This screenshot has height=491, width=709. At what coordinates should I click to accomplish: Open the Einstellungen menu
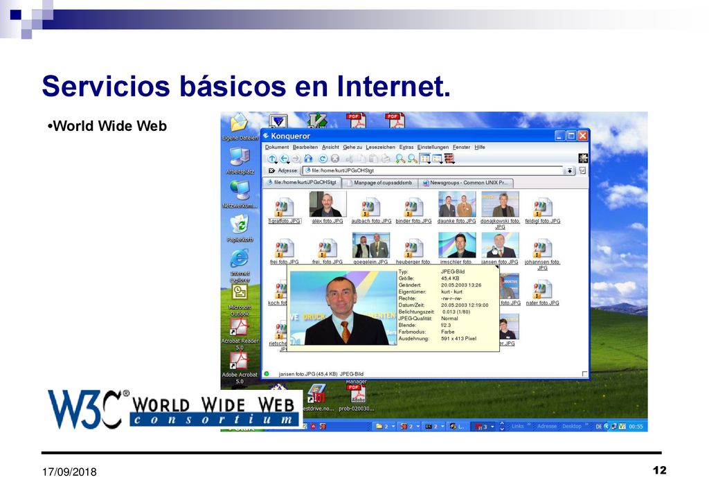(433, 147)
